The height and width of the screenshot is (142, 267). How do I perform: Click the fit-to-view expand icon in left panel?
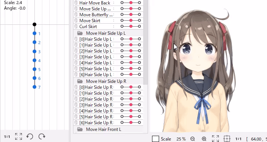[x=19, y=136]
